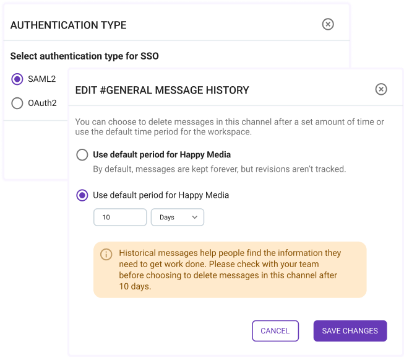Click the Save Changes button
The height and width of the screenshot is (357, 404).
(x=350, y=331)
